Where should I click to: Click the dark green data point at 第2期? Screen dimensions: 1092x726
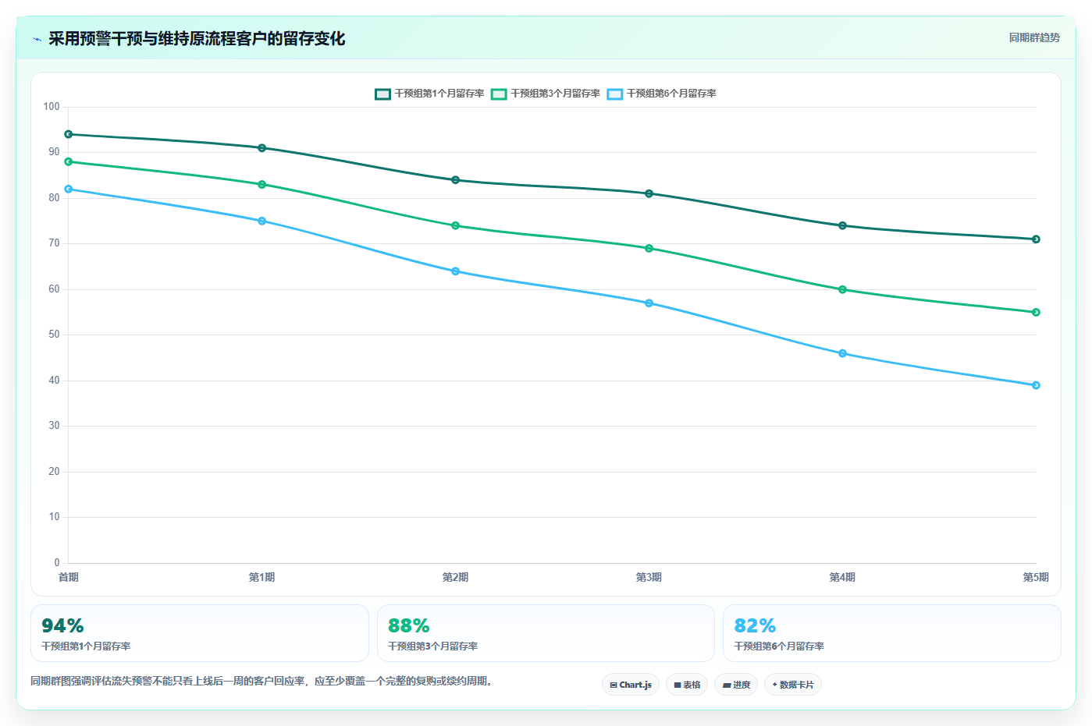pos(456,180)
